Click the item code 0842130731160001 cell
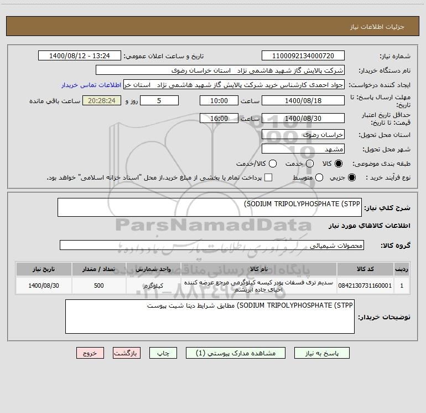Viewport: 426px width, 413px height. 365,285
